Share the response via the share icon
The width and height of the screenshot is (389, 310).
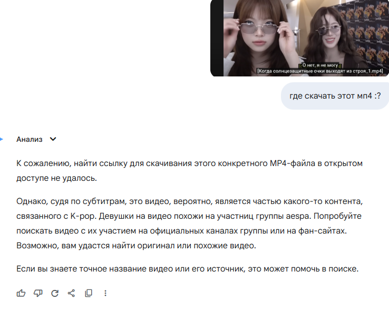(x=72, y=293)
